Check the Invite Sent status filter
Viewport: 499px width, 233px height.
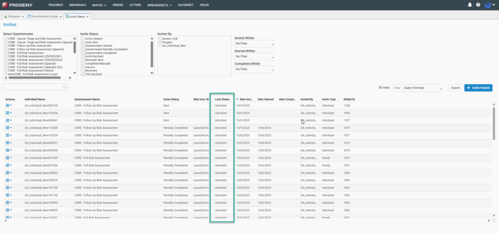point(82,42)
